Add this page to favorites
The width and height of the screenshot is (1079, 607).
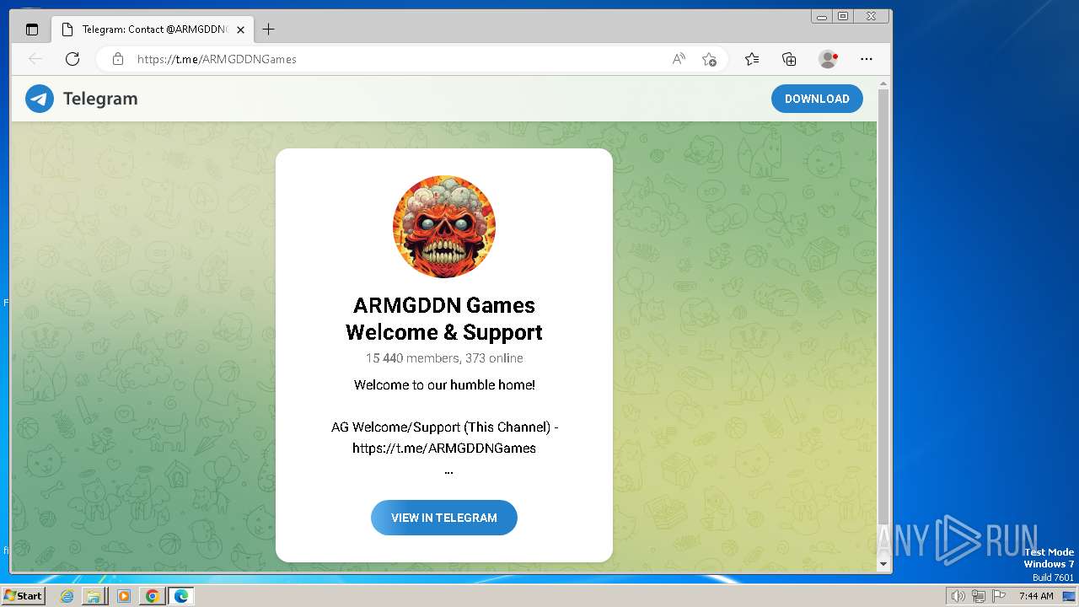710,59
